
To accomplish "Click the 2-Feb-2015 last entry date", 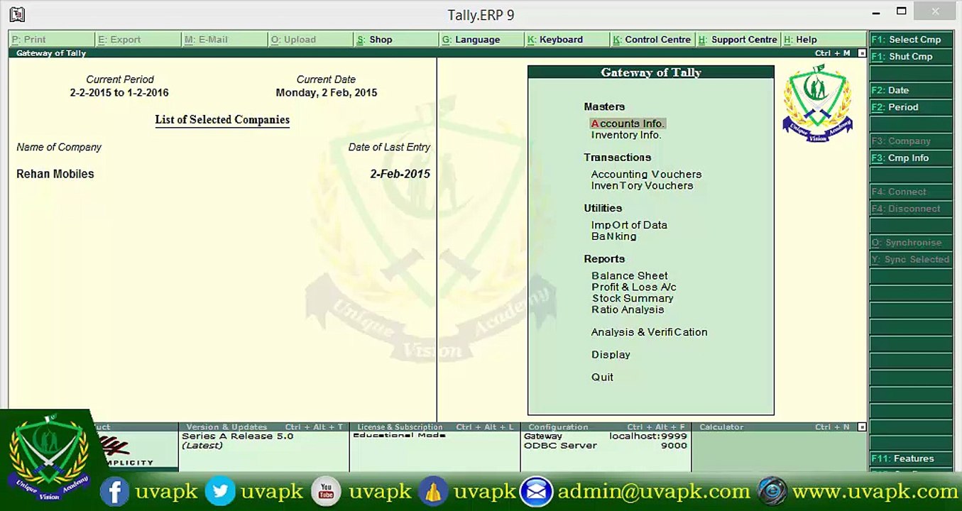I will click(x=400, y=174).
